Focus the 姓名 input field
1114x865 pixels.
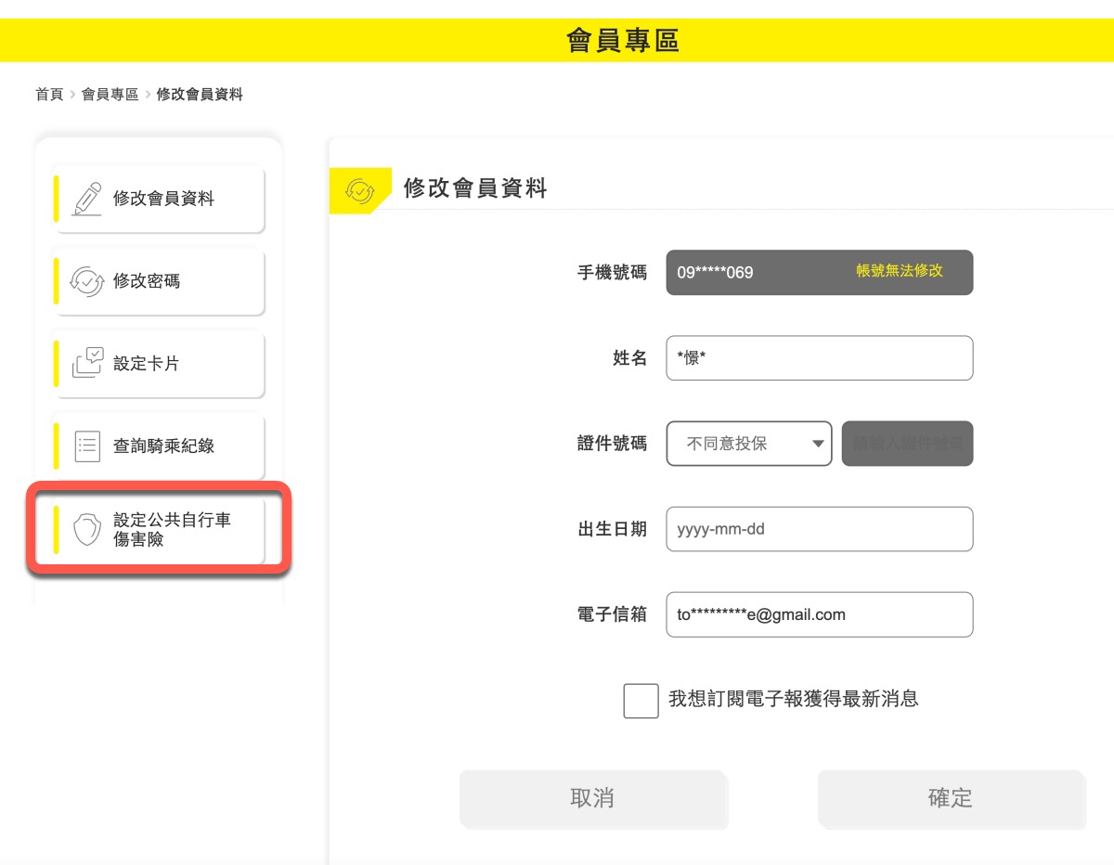(819, 358)
